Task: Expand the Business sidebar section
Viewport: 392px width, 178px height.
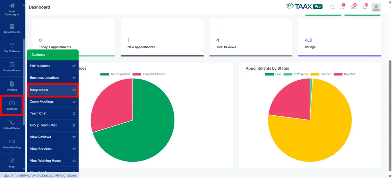Action: tap(12, 105)
